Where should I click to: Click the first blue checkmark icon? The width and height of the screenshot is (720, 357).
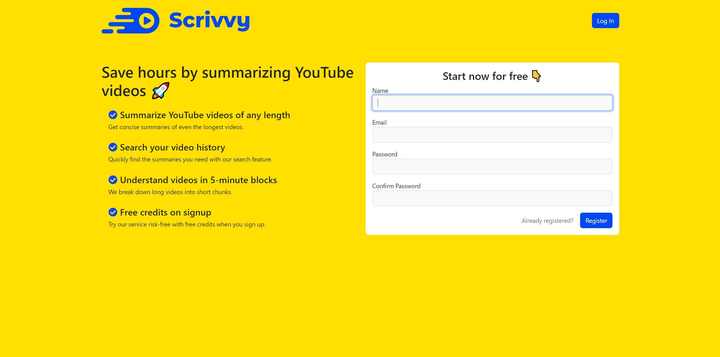coord(113,115)
